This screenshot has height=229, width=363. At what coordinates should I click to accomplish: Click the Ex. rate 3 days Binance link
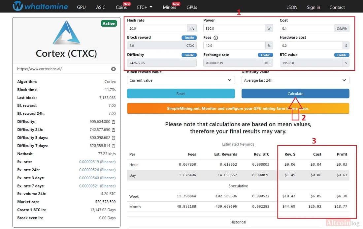[x=97, y=178]
